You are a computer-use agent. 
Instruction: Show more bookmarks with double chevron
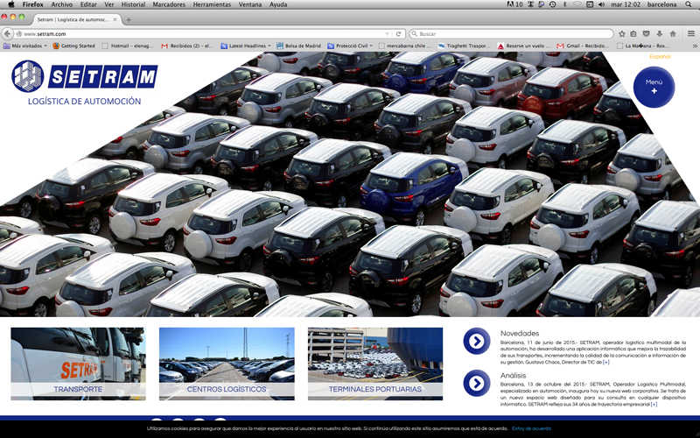695,46
